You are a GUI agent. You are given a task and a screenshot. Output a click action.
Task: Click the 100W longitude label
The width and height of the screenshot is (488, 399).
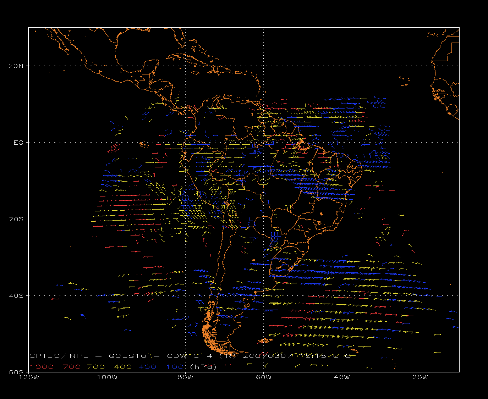tap(107, 377)
